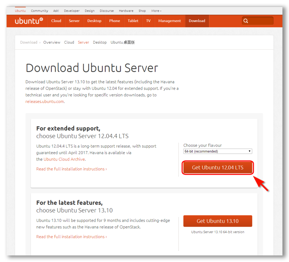Click the 'choose Ubuntu Server 12.04.4 LTS' text
The height and width of the screenshot is (262, 289).
(82, 136)
